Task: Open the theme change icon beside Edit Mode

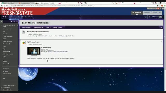Action: [149, 17]
